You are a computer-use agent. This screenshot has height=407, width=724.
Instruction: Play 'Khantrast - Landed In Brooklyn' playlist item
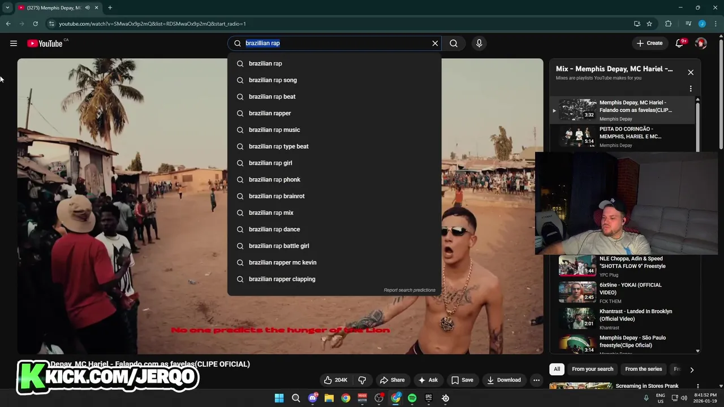coord(622,319)
